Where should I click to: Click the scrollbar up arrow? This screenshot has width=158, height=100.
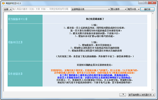pos(153,13)
